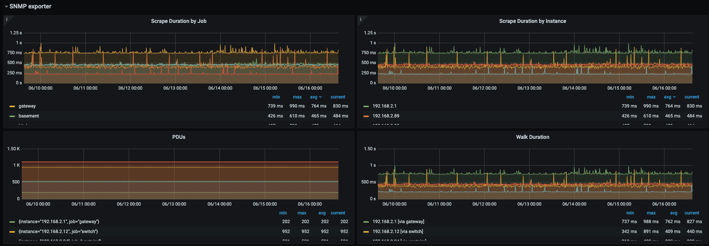This screenshot has width=709, height=246.
Task: Click the 192.168.2.89 orange legend color swatch
Action: click(x=366, y=116)
